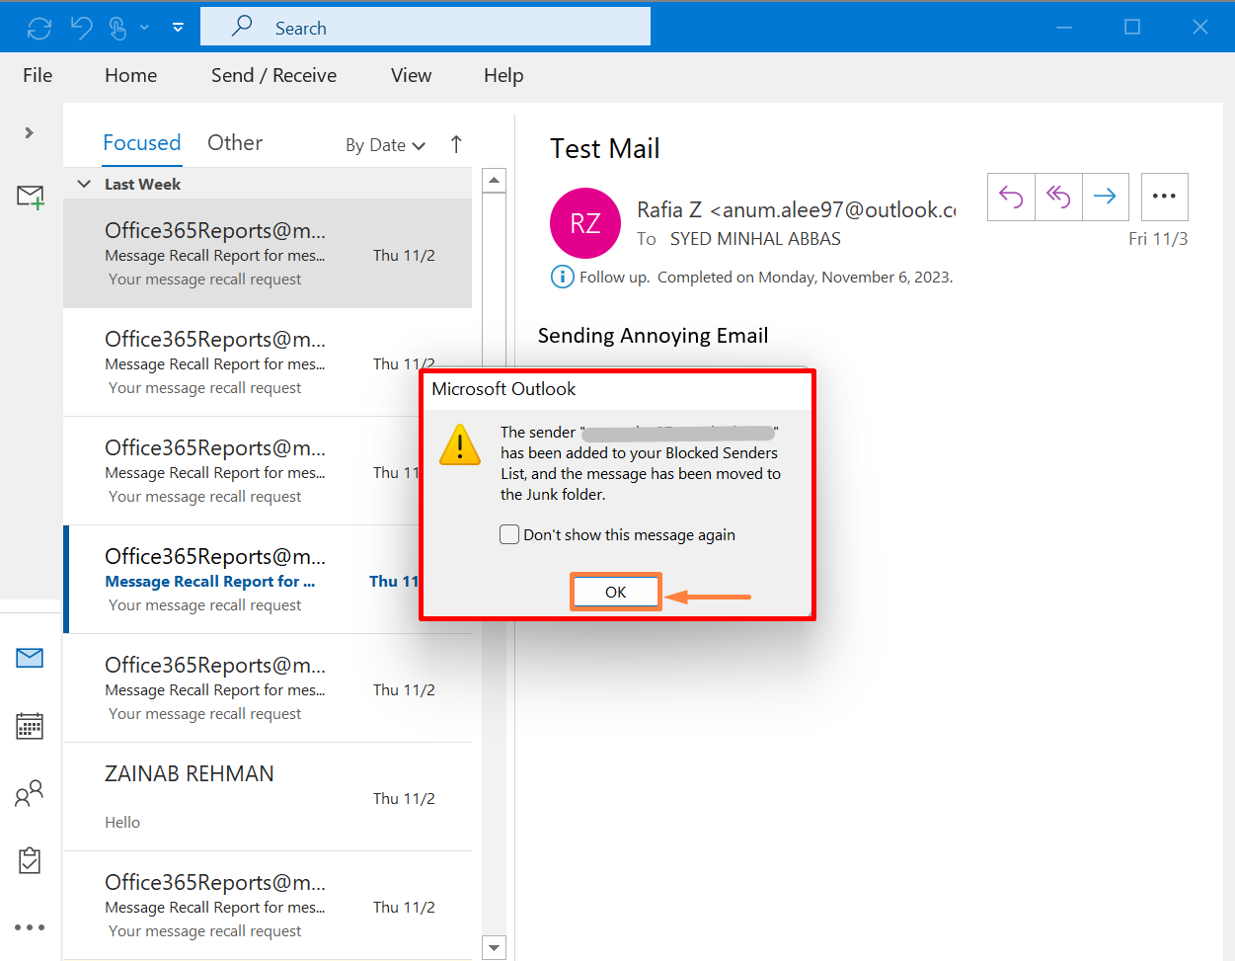Image resolution: width=1235 pixels, height=961 pixels.
Task: Click the Sending Annoying Email body text
Action: tap(653, 336)
